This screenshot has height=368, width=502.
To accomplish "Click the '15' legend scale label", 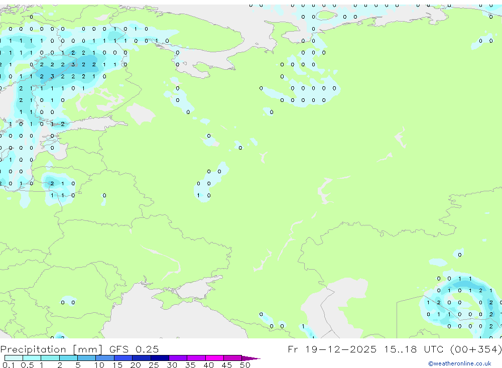I will (x=117, y=365).
